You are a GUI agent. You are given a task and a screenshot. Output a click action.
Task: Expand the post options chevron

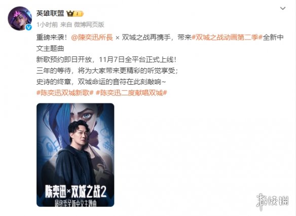283,8
